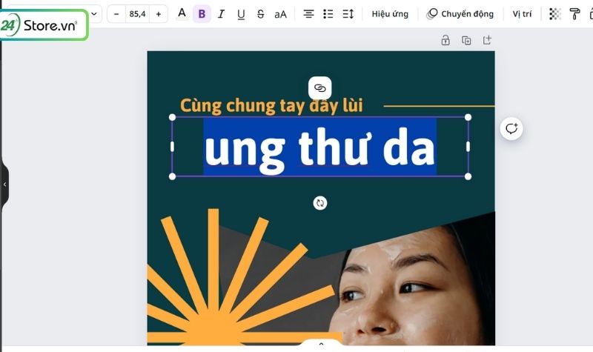
Task: Click the rotate handle below text box
Action: click(x=320, y=203)
